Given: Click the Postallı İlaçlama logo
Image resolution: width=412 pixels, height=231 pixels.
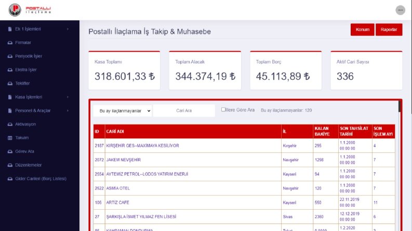Looking at the screenshot, I should [30, 10].
